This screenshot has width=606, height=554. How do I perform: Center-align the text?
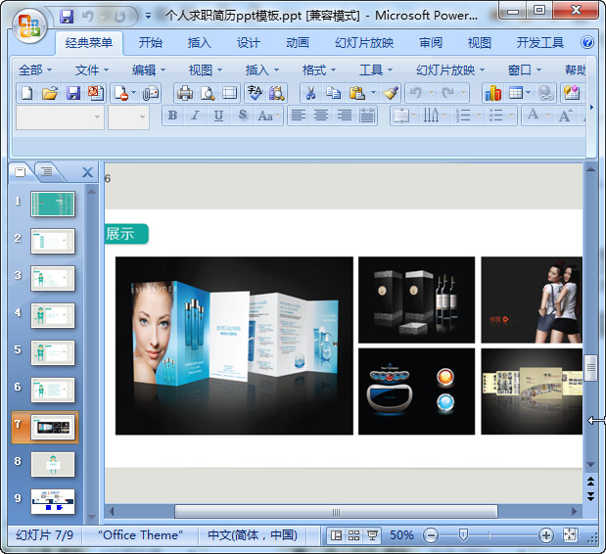pyautogui.click(x=321, y=115)
